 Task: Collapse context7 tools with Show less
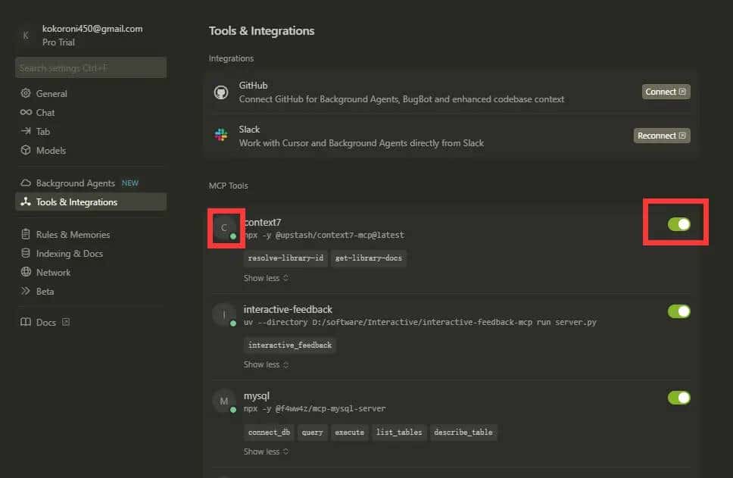[266, 278]
